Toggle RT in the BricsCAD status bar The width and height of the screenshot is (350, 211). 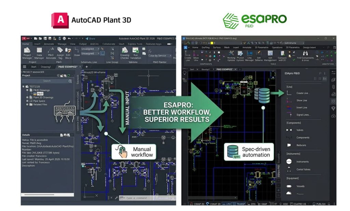pyautogui.click(x=274, y=204)
